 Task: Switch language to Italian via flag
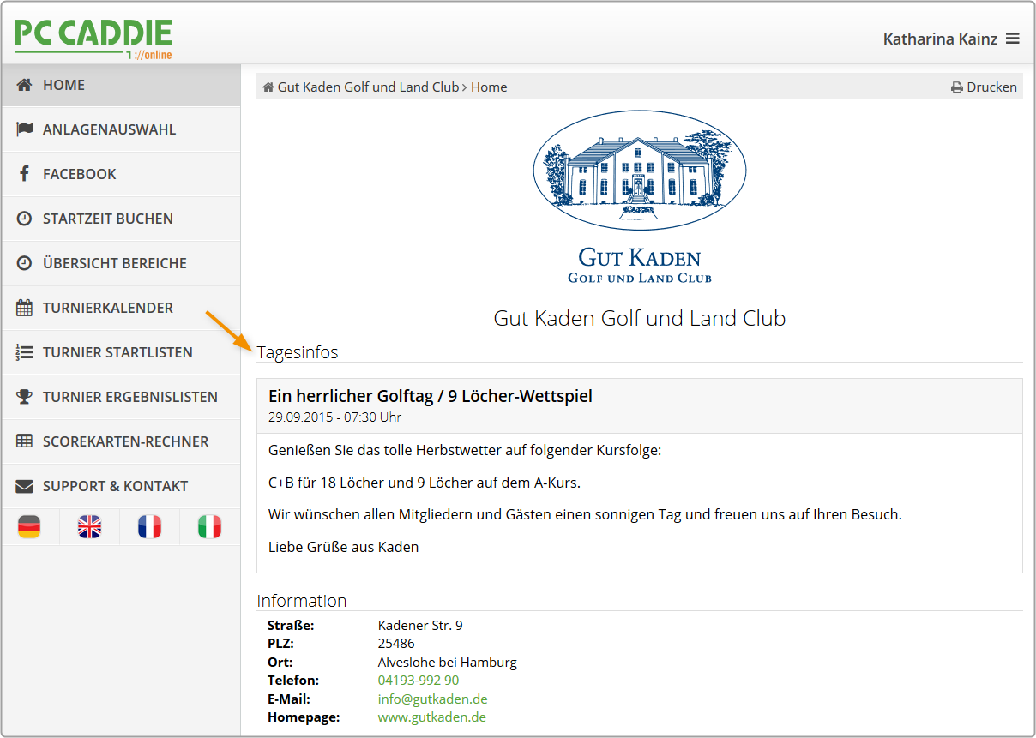[209, 526]
